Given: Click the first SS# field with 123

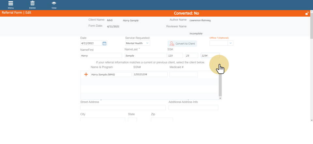Looking at the screenshot, I should pyautogui.click(x=175, y=56).
